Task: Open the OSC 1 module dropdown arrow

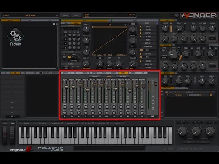Action: pyautogui.click(x=109, y=20)
